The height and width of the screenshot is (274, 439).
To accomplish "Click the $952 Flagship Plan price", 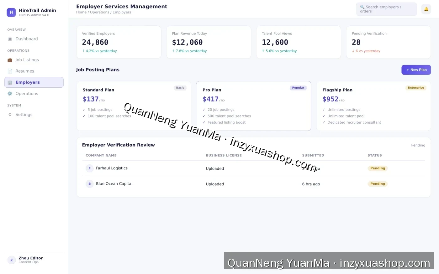I will point(331,99).
